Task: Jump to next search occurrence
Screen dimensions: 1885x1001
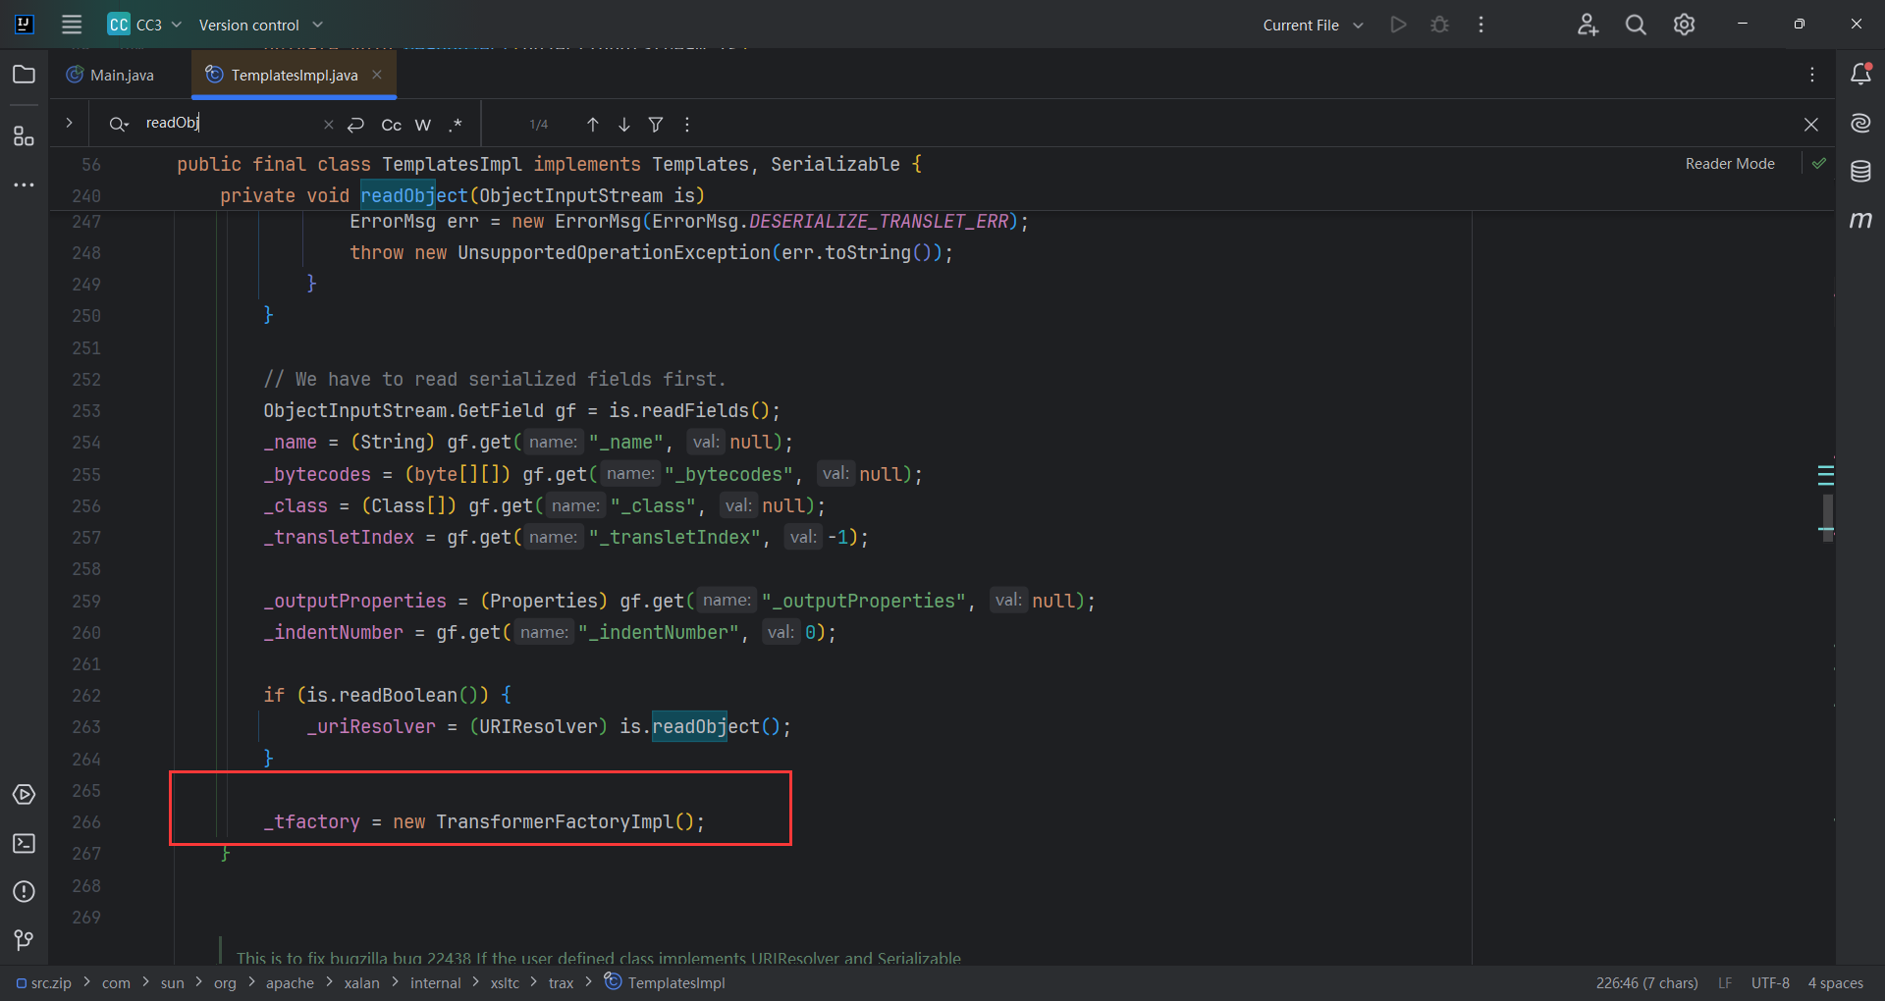Action: [624, 125]
